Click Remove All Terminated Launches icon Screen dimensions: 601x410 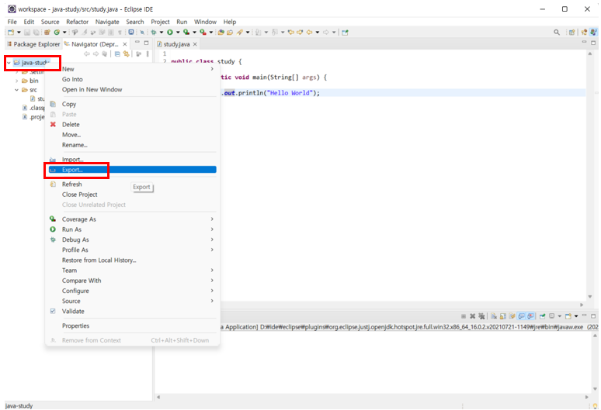[x=481, y=316]
